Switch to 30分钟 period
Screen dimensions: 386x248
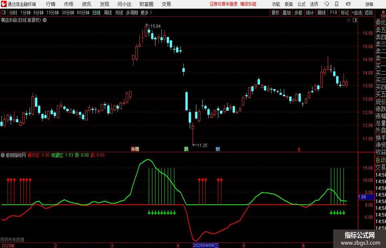pos(68,13)
